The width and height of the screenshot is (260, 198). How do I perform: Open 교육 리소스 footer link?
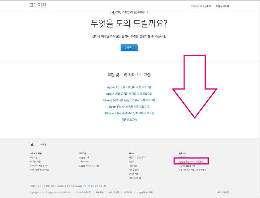click(84, 162)
